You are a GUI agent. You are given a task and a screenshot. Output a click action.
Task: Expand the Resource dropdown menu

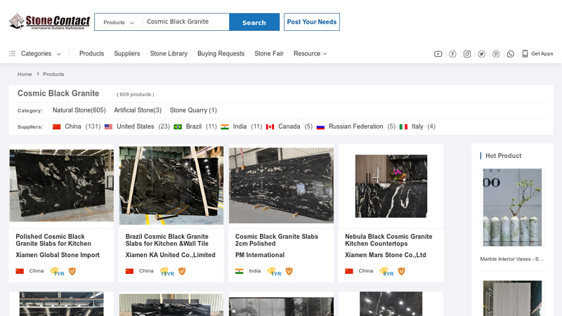[x=310, y=53]
